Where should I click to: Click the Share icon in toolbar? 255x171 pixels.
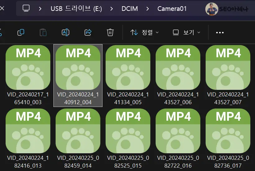point(88,32)
